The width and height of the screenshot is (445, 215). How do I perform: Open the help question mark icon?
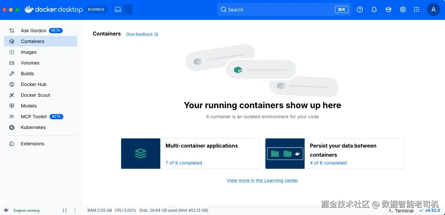[x=360, y=10]
